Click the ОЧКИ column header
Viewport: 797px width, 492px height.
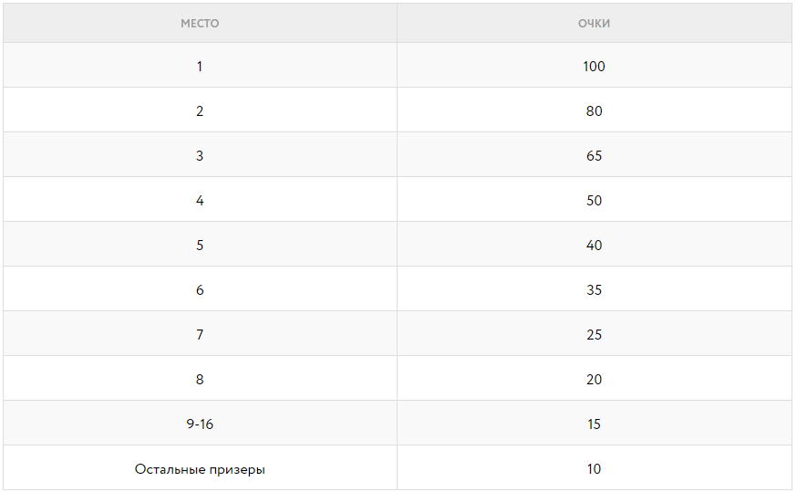[x=594, y=24]
